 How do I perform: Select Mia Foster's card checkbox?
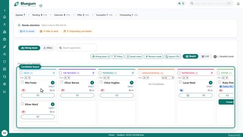(x=22, y=82)
